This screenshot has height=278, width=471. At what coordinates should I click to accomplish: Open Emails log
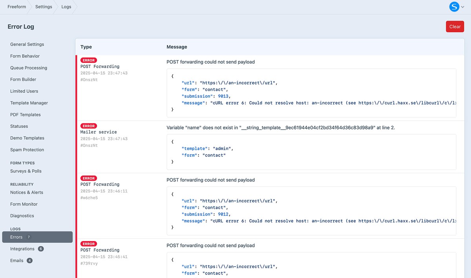tap(17, 260)
